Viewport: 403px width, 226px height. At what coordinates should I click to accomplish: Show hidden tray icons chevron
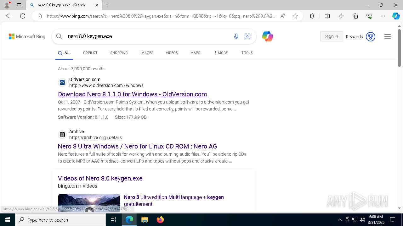339,220
